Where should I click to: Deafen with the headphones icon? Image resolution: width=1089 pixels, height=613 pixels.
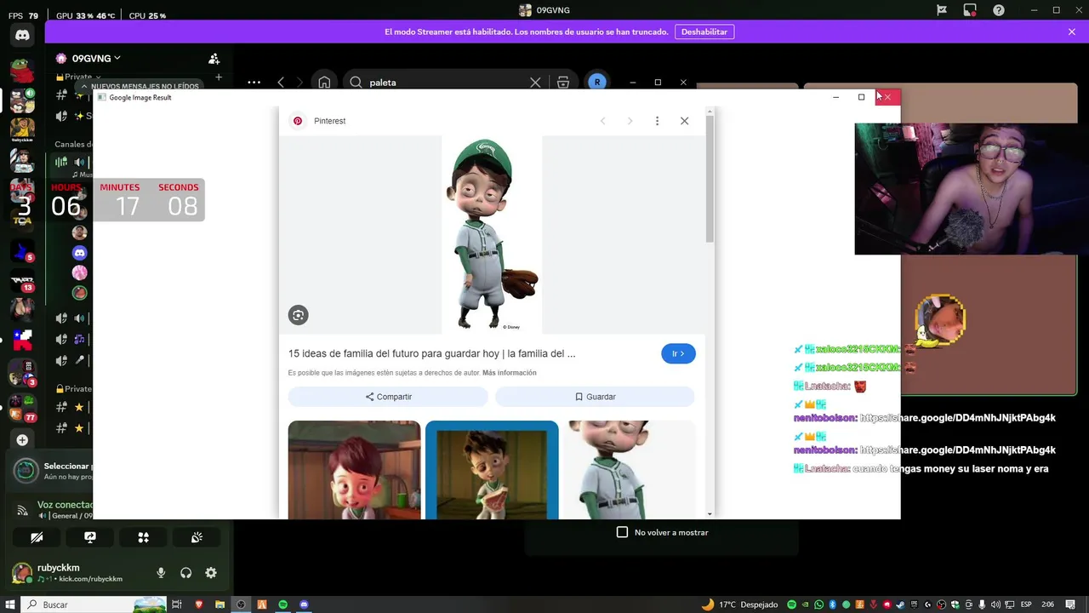(185, 573)
